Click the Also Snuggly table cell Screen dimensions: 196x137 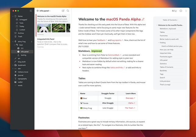pos(108,103)
